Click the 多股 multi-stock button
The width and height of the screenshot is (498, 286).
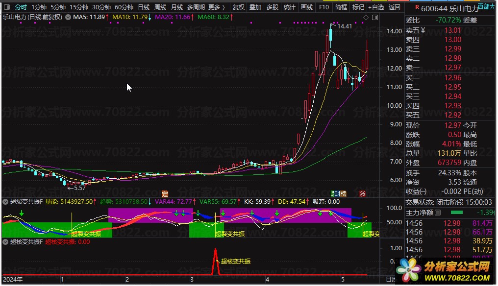click(x=273, y=7)
